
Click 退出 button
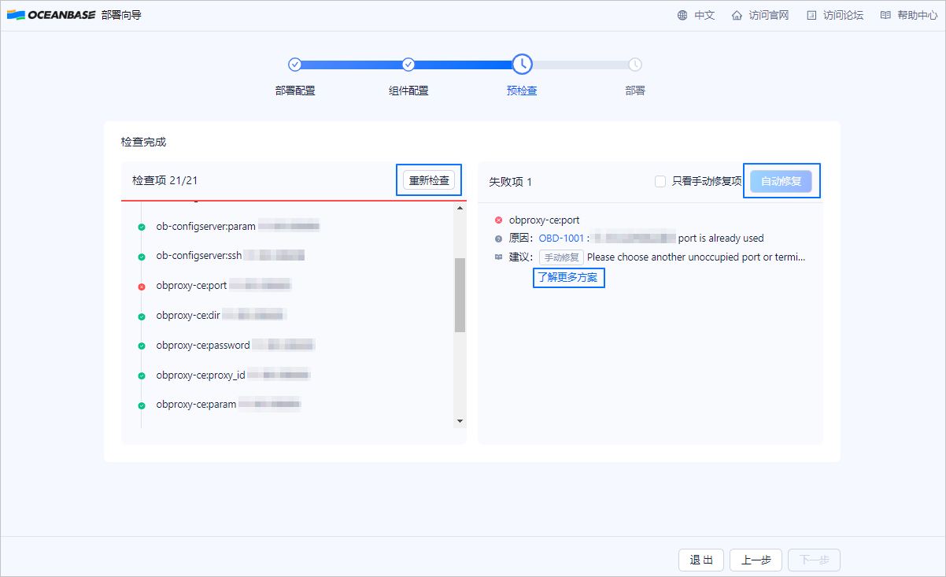tap(701, 560)
